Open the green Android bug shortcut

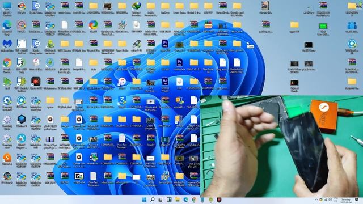click(x=50, y=44)
